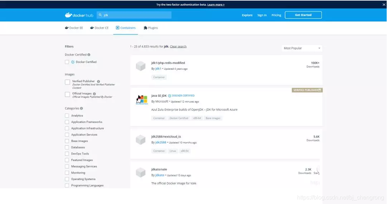Click the x86-64 tag under Java SE JDK
This screenshot has width=387, height=204.
point(197,118)
